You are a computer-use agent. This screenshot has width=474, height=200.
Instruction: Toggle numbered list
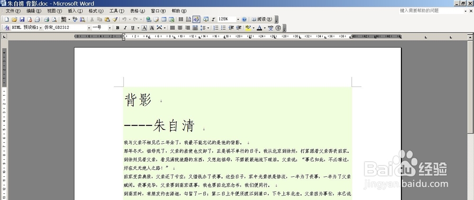point(216,28)
